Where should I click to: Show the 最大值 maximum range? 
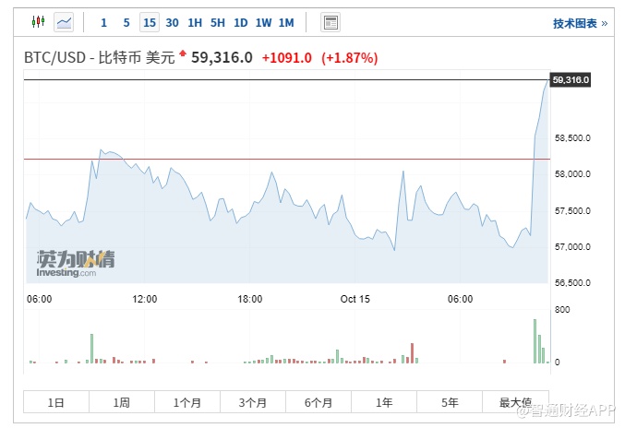coord(515,402)
